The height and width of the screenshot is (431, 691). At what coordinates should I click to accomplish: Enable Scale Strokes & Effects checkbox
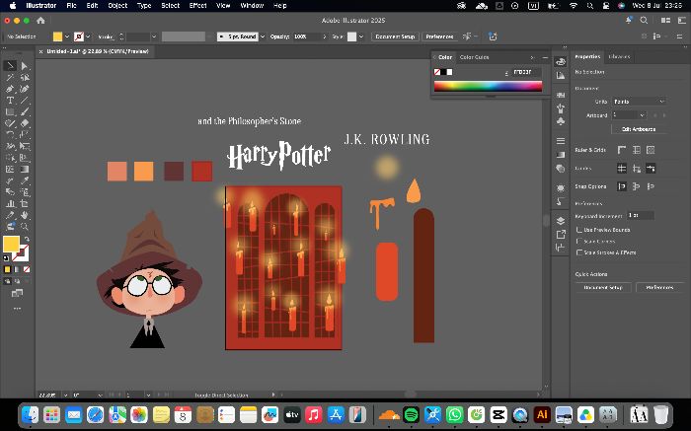579,252
